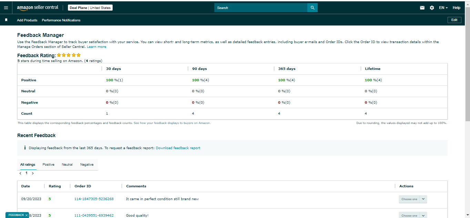
Task: Click the Help link
Action: (x=457, y=8)
